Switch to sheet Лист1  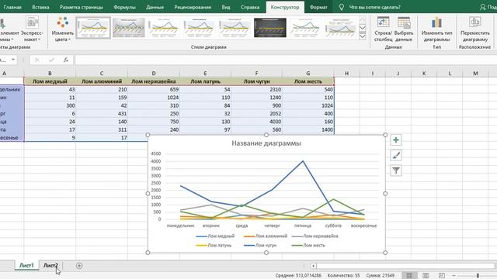click(x=26, y=265)
